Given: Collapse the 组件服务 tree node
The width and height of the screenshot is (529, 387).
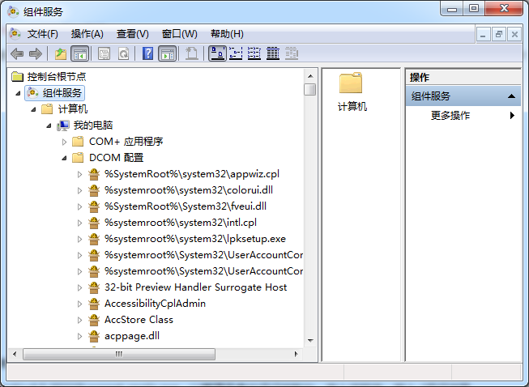Looking at the screenshot, I should click(18, 93).
